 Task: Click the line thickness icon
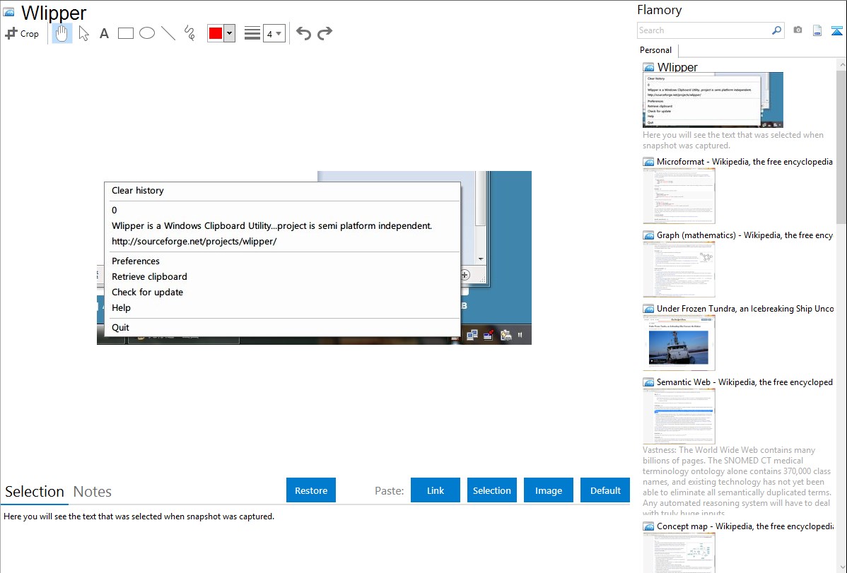[252, 33]
